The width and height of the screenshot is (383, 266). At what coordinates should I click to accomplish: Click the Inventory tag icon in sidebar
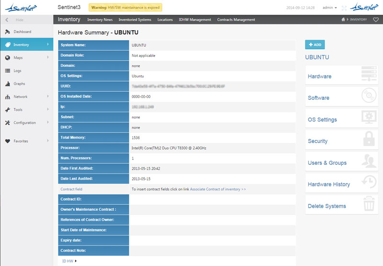8,44
